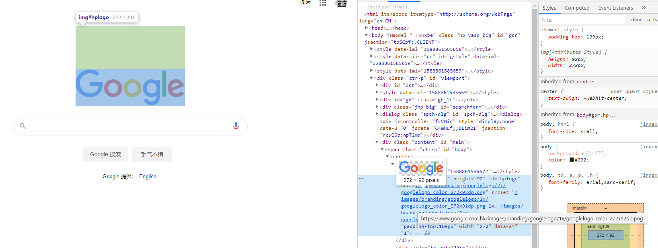Click the Elements panel scrollbar up arrow
The image size is (658, 248).
535,6
